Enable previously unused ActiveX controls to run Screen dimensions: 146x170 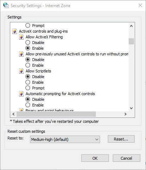28,65
